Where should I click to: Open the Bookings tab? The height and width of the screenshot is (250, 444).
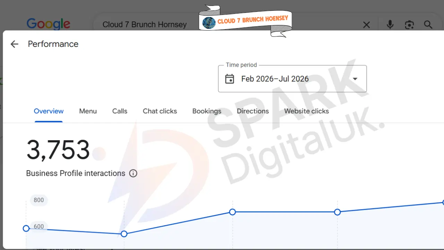tap(207, 111)
